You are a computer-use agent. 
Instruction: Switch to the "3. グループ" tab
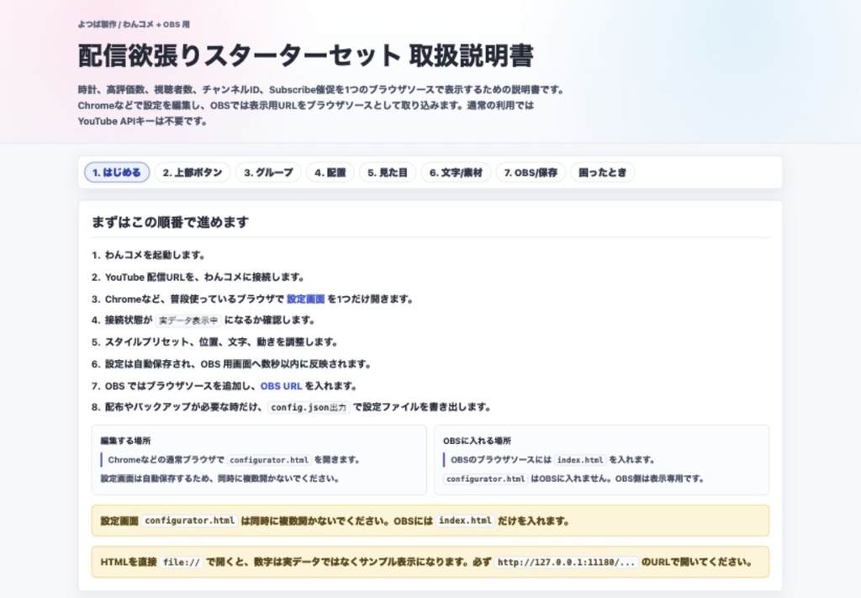click(x=268, y=172)
